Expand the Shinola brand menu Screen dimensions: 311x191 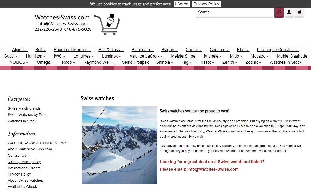point(165,62)
